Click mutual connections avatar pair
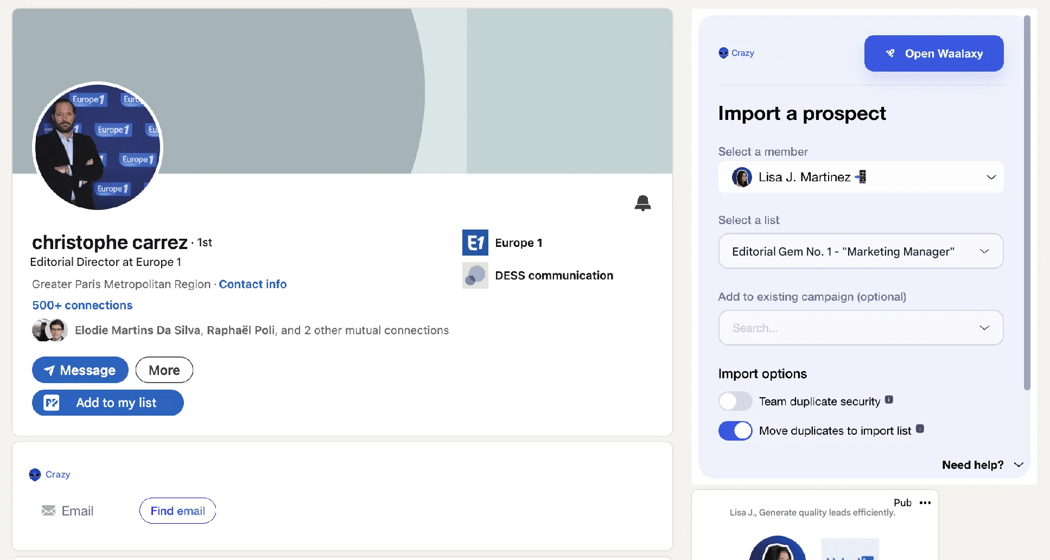Screen dimensions: 1050x560 click(x=49, y=330)
